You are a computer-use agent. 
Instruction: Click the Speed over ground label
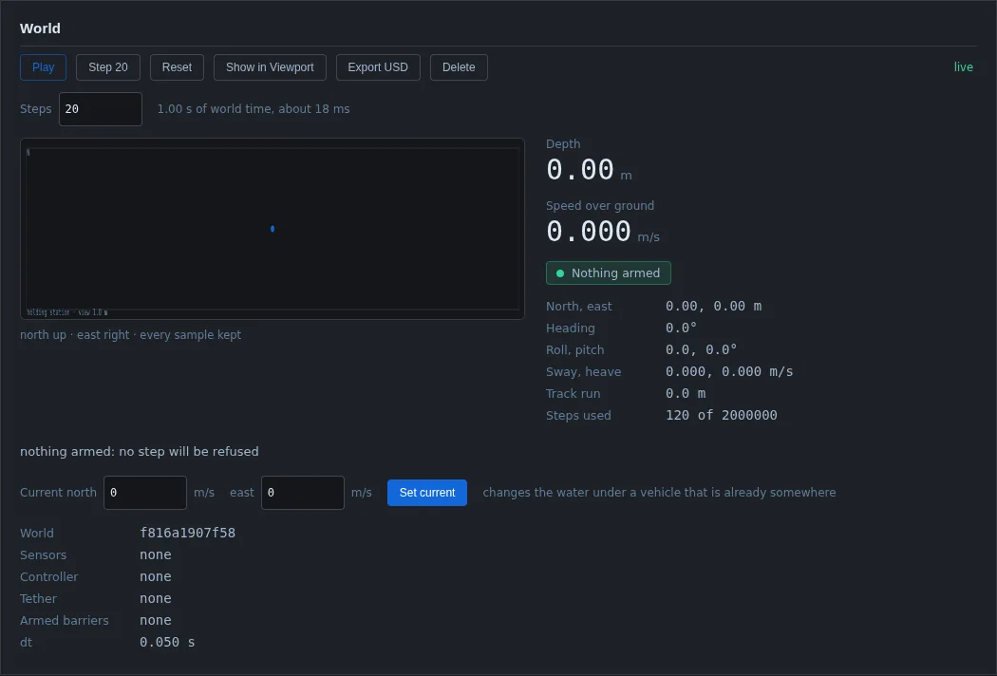pyautogui.click(x=600, y=206)
